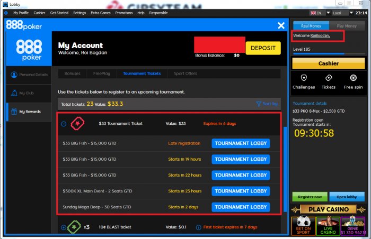The image size is (371, 239).
Task: Click the Personal Details user icon
Action: click(x=14, y=75)
